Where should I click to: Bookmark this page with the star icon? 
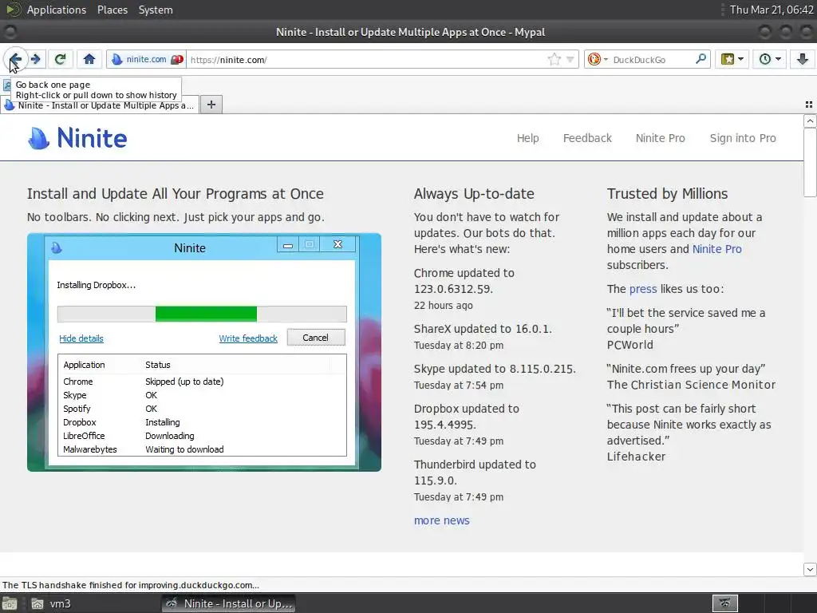(555, 59)
